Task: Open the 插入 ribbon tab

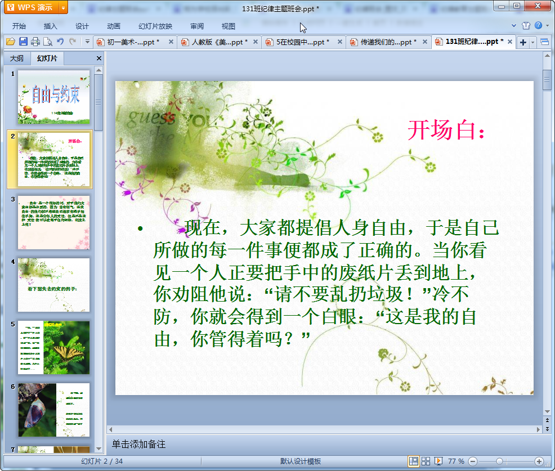Action: click(x=50, y=26)
